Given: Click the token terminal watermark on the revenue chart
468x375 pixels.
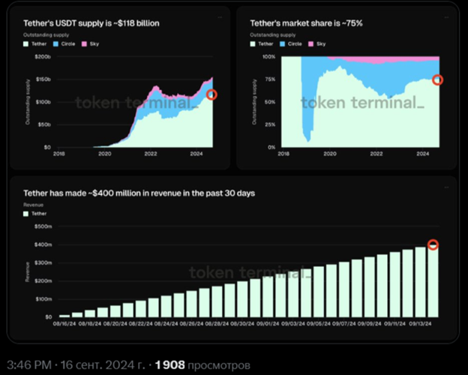Looking at the screenshot, I should [x=250, y=272].
